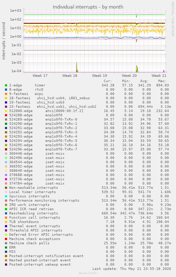176x277 pixels.
Task: Click the ahci[0000:00:1f.2] legend entry
Action: pos(64,111)
